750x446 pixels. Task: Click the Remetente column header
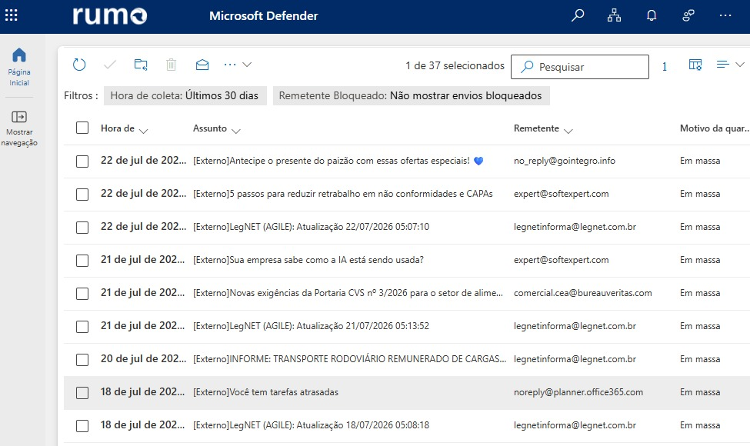click(x=536, y=128)
